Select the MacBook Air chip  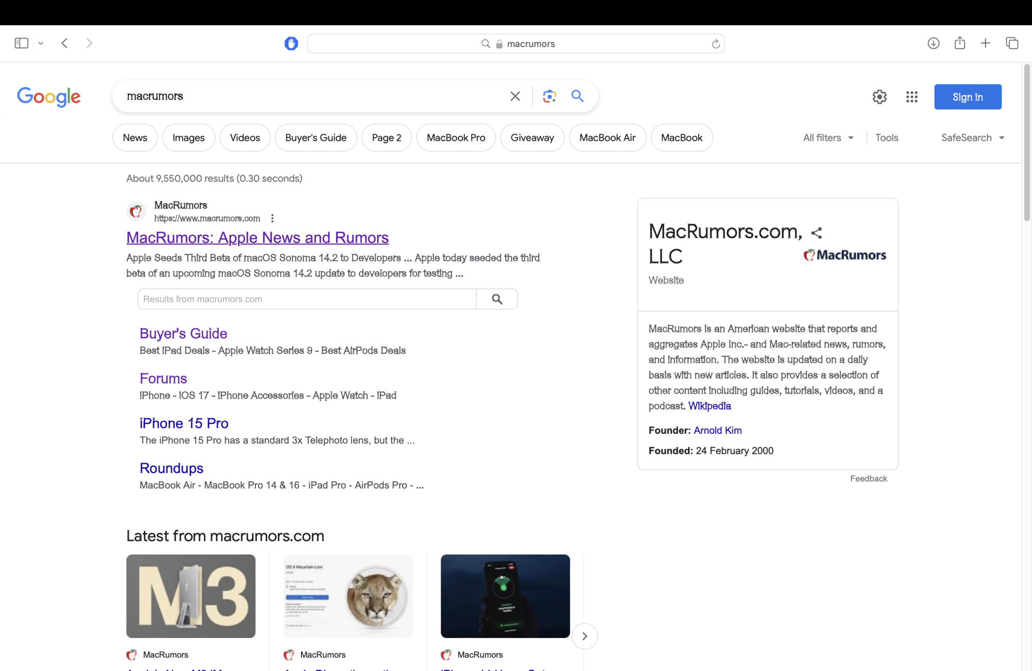pos(607,138)
